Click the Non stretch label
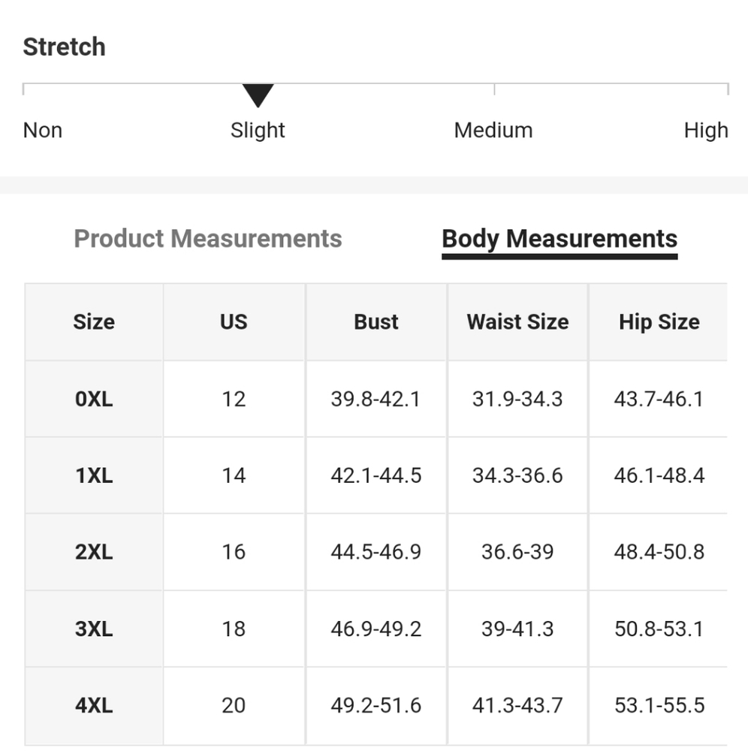The width and height of the screenshot is (748, 751). tap(43, 130)
